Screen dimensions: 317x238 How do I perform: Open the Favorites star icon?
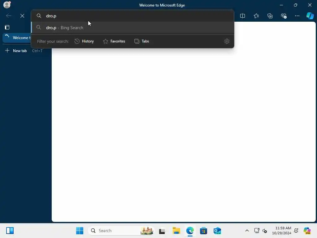(256, 16)
